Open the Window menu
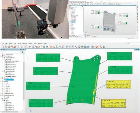 point(40,44)
